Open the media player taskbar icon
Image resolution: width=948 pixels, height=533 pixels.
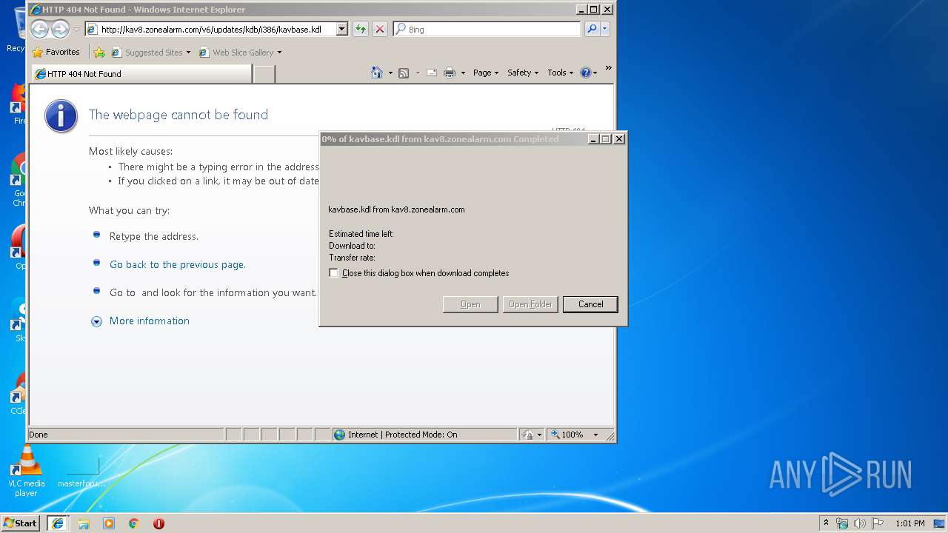coord(109,523)
